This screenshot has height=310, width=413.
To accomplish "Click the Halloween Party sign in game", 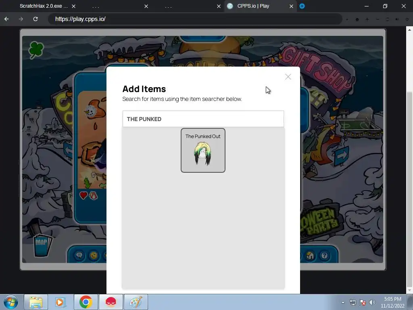I will [x=321, y=222].
